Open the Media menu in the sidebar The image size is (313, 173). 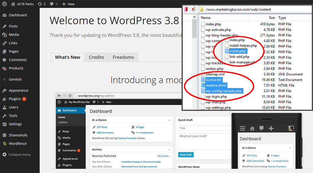(x=14, y=35)
